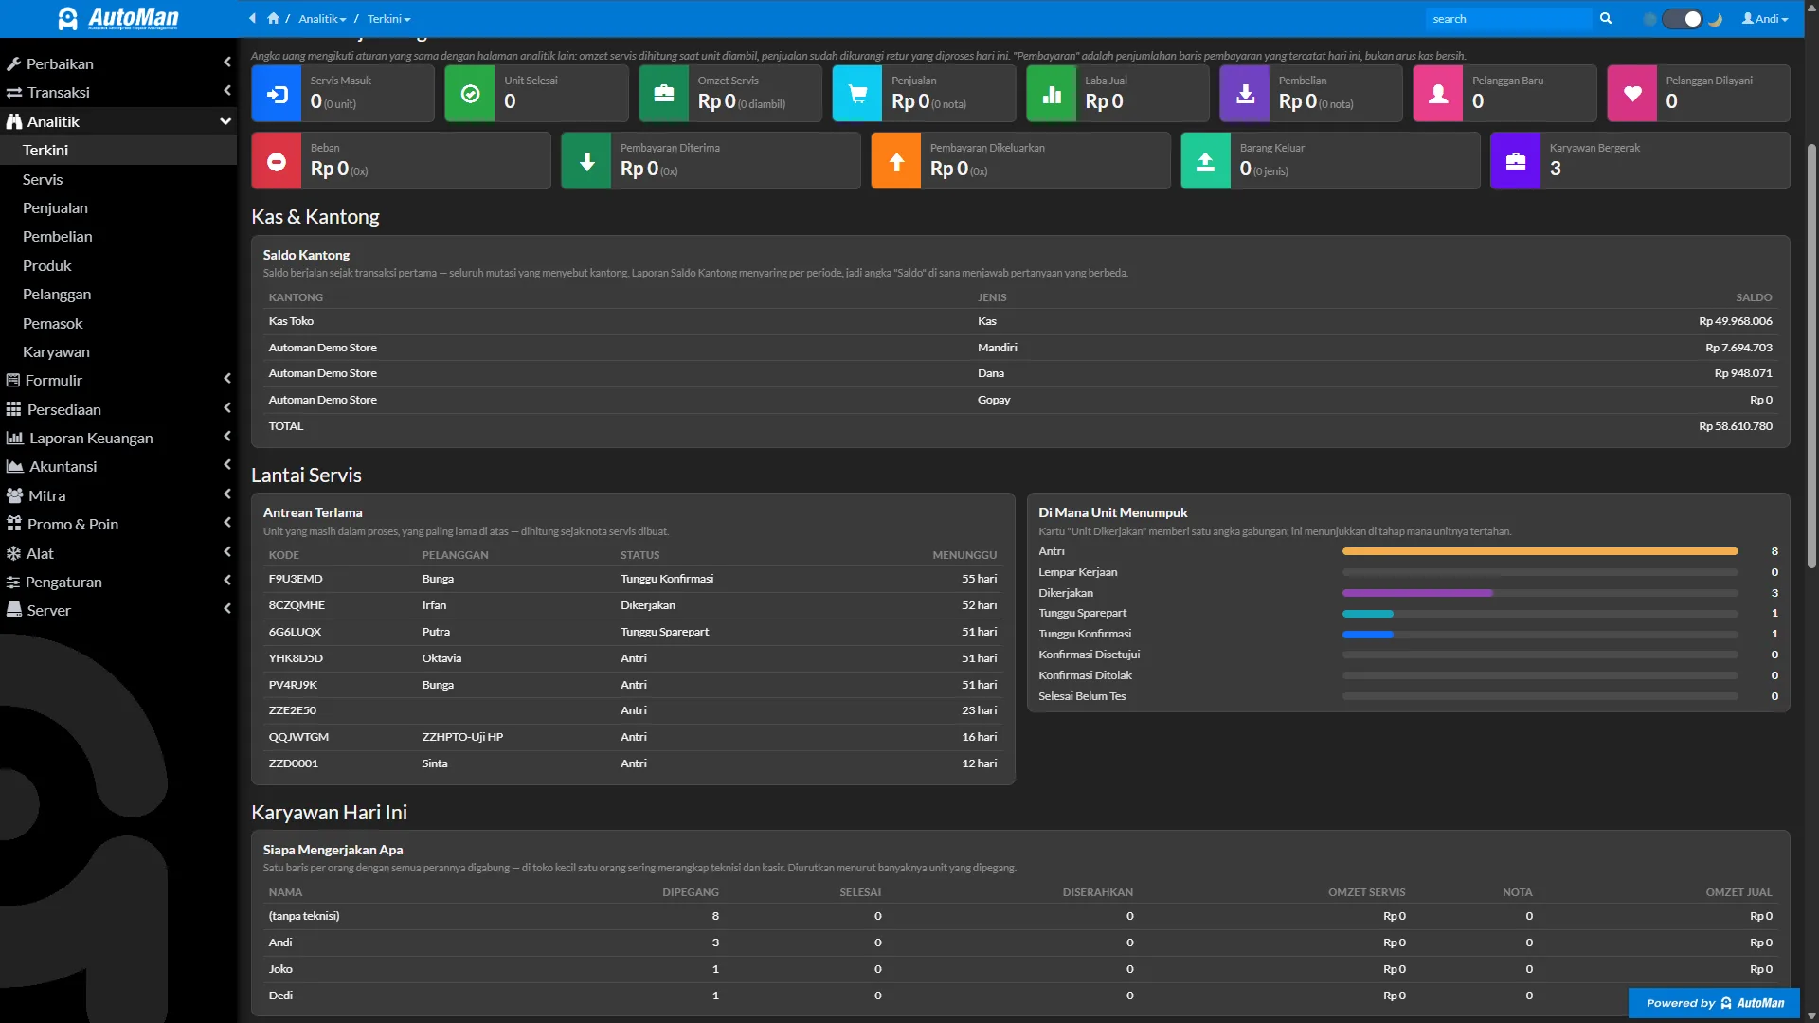Image resolution: width=1819 pixels, height=1023 pixels.
Task: Click the Persediaan grid icon
Action: pyautogui.click(x=13, y=409)
